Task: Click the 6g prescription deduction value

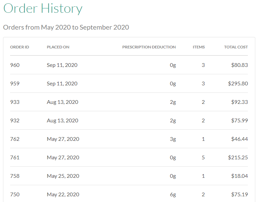Action: coord(173,194)
